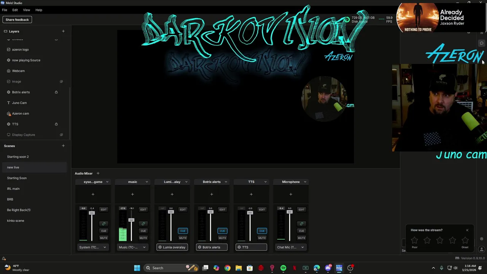Close the stream rating popup
The width and height of the screenshot is (487, 274).
[x=467, y=230]
